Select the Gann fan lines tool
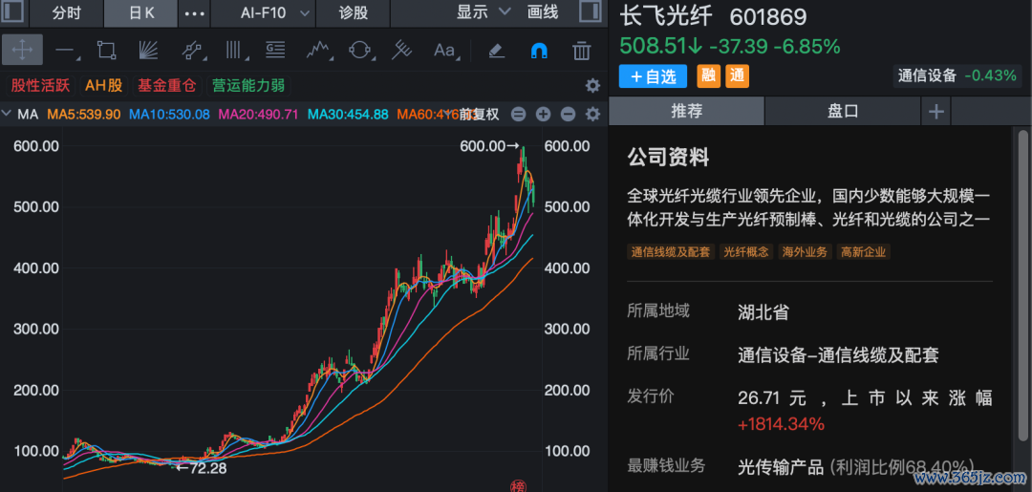 pyautogui.click(x=149, y=50)
